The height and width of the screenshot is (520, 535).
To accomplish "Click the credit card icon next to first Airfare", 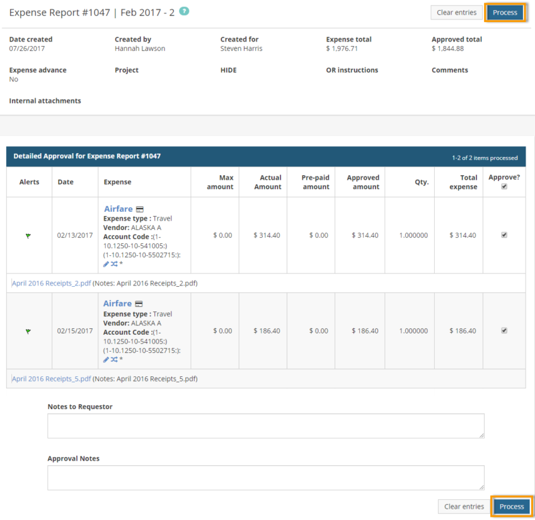I will tap(140, 209).
